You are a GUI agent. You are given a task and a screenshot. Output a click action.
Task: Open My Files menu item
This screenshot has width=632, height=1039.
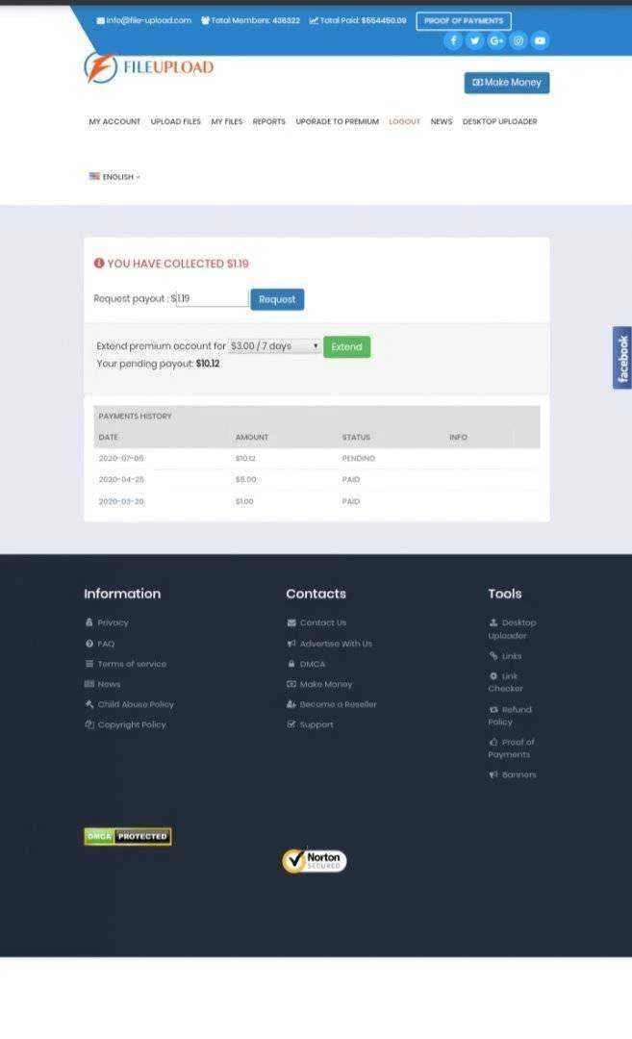pyautogui.click(x=227, y=122)
